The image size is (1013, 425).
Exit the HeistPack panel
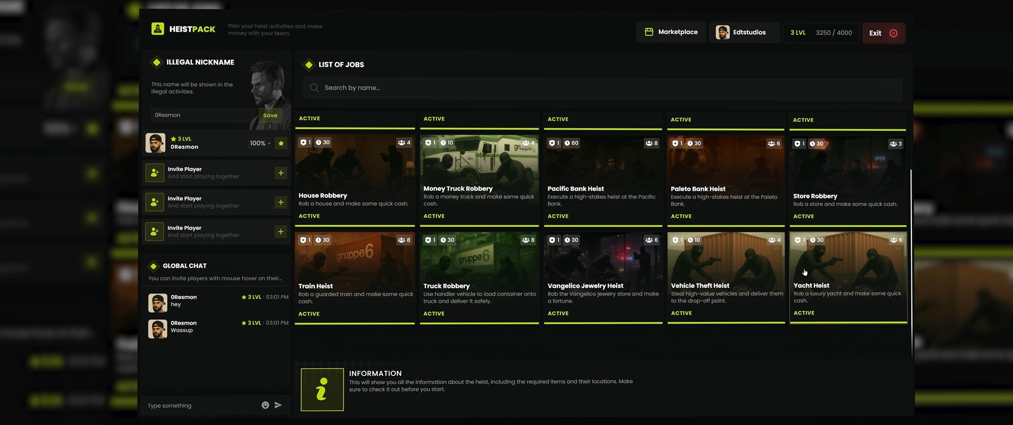point(883,33)
